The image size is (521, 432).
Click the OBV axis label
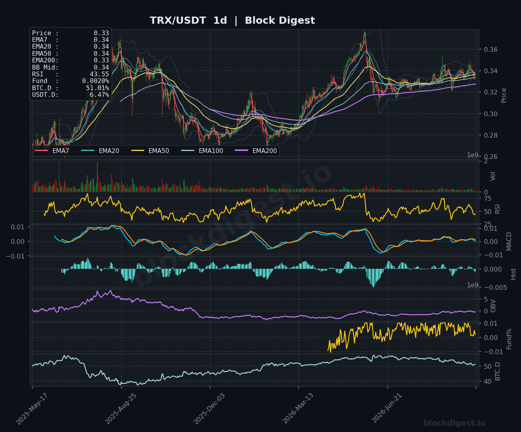tap(493, 306)
